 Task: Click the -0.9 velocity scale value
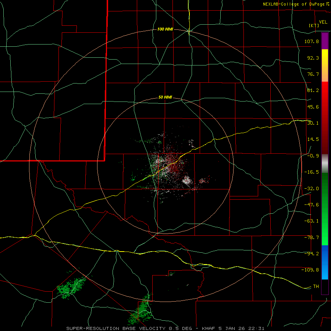click(313, 156)
